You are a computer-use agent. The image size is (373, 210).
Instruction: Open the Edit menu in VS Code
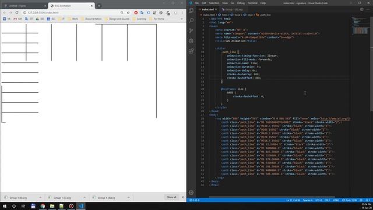click(204, 3)
